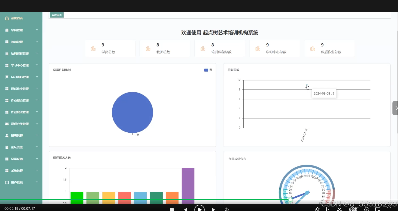Click the flag icon beside 学习资料管理
The width and height of the screenshot is (398, 211).
point(7,77)
